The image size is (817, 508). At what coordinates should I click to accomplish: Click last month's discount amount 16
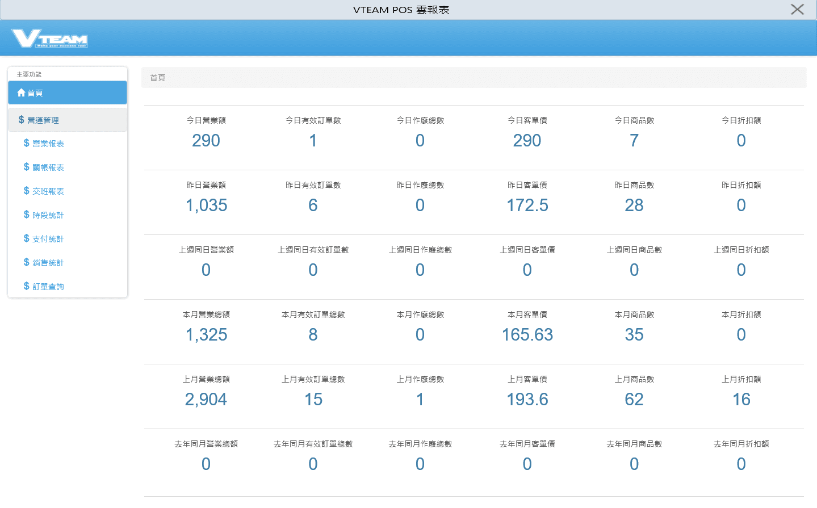coord(741,400)
